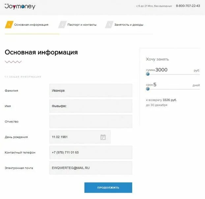This screenshot has height=199, width=205.
Task: Click the ПРОДОЛЖИТЬ button
Action: tap(108, 187)
